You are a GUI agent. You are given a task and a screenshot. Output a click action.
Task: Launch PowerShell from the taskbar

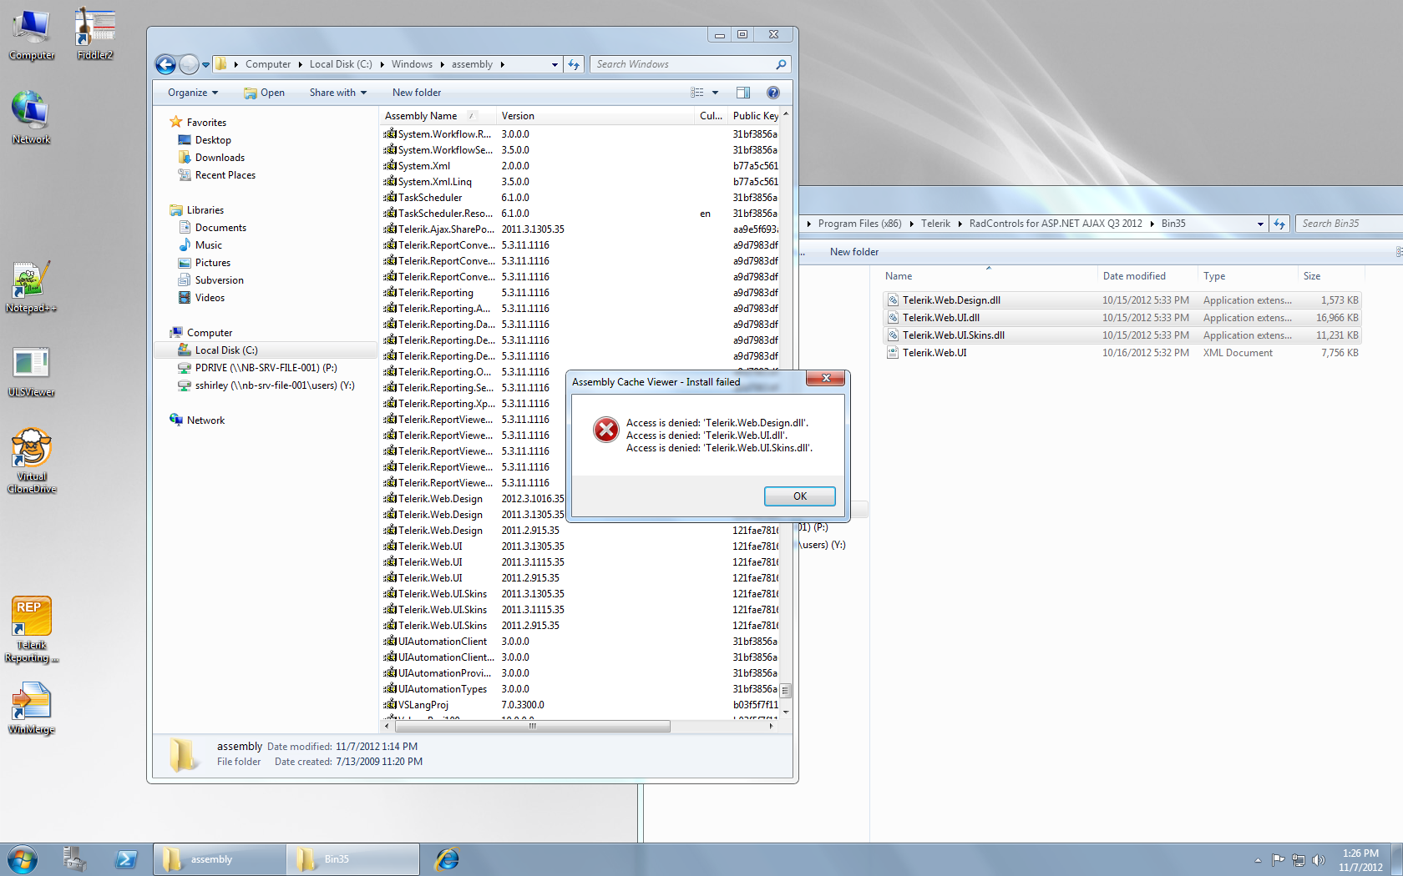click(126, 859)
